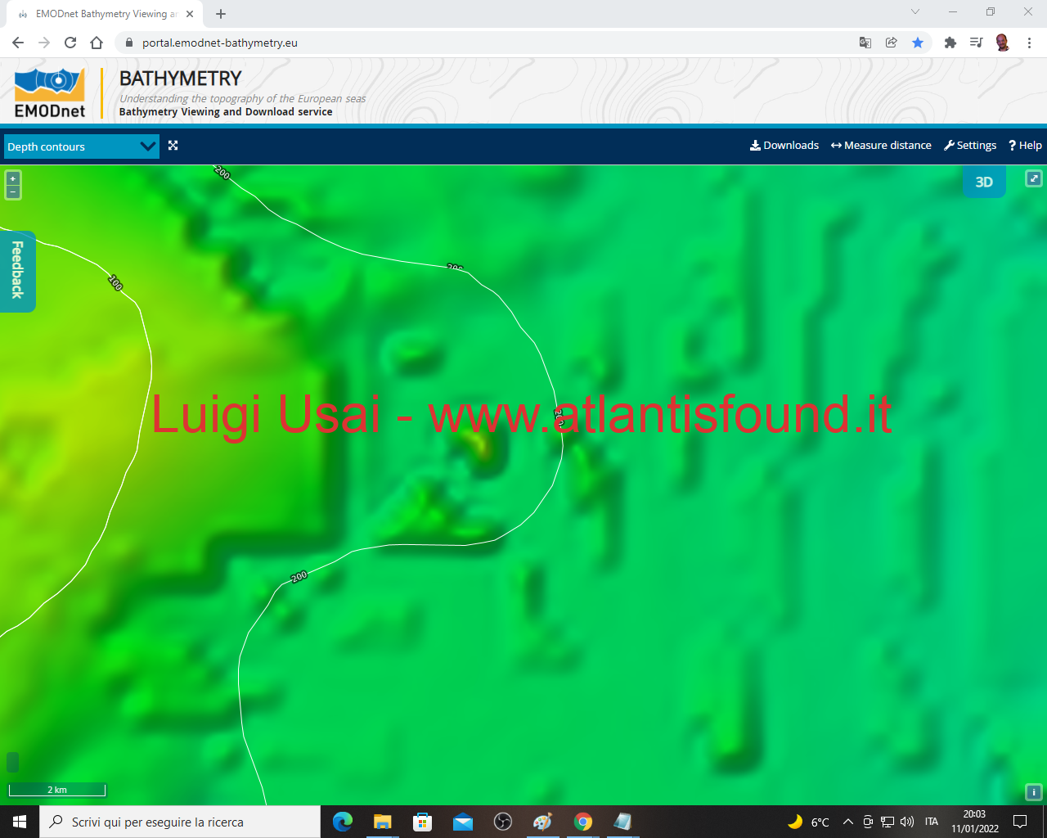Expand map with top-right arrow icon
Screen dimensions: 1047x838
coord(1034,178)
